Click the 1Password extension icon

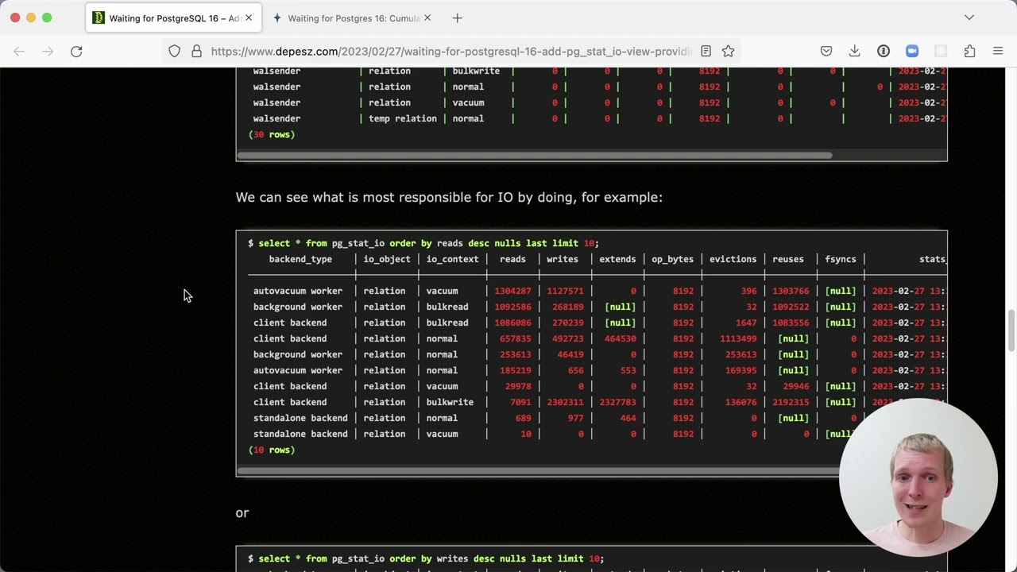click(884, 51)
